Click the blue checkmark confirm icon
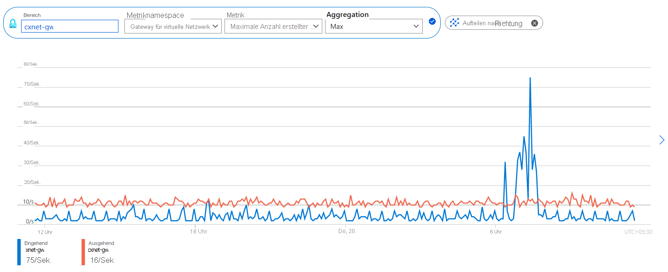This screenshot has width=668, height=272. pyautogui.click(x=432, y=21)
